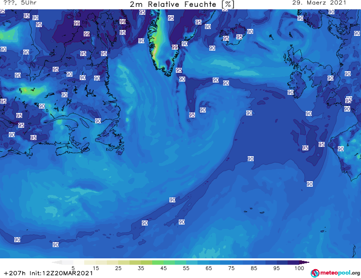Click the legend value '100'

299,268
